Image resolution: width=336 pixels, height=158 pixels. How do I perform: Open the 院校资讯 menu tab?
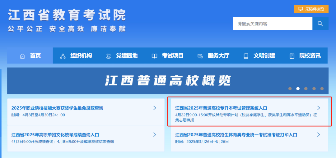click(x=310, y=56)
